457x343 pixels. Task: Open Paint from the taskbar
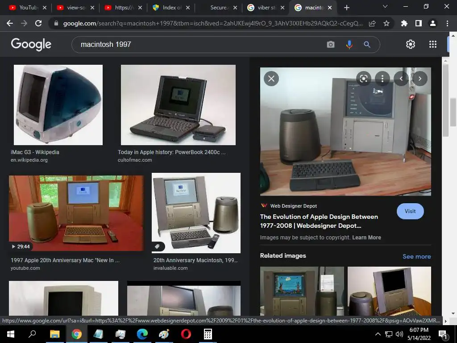(x=164, y=334)
